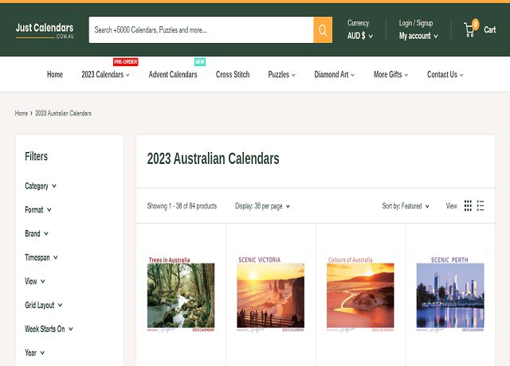Screen dimensions: 510x366
Task: Open the Currency AUD $ dropdown
Action: pyautogui.click(x=360, y=36)
